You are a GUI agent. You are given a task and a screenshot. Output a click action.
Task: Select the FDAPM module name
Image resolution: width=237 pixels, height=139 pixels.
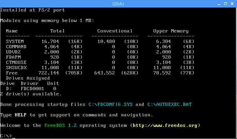coord(13,57)
